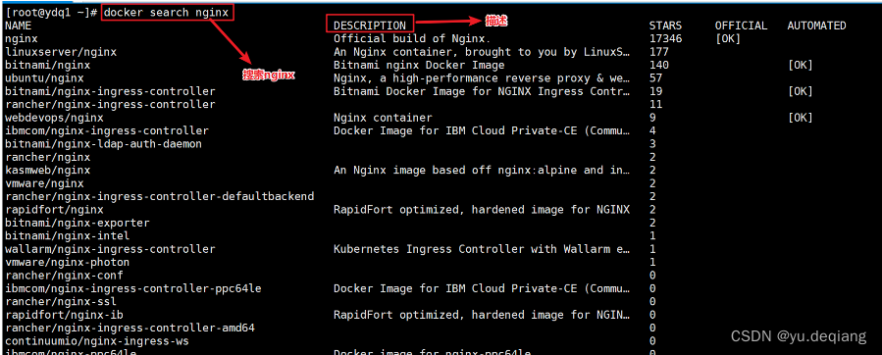Click the star count 19

pyautogui.click(x=655, y=91)
